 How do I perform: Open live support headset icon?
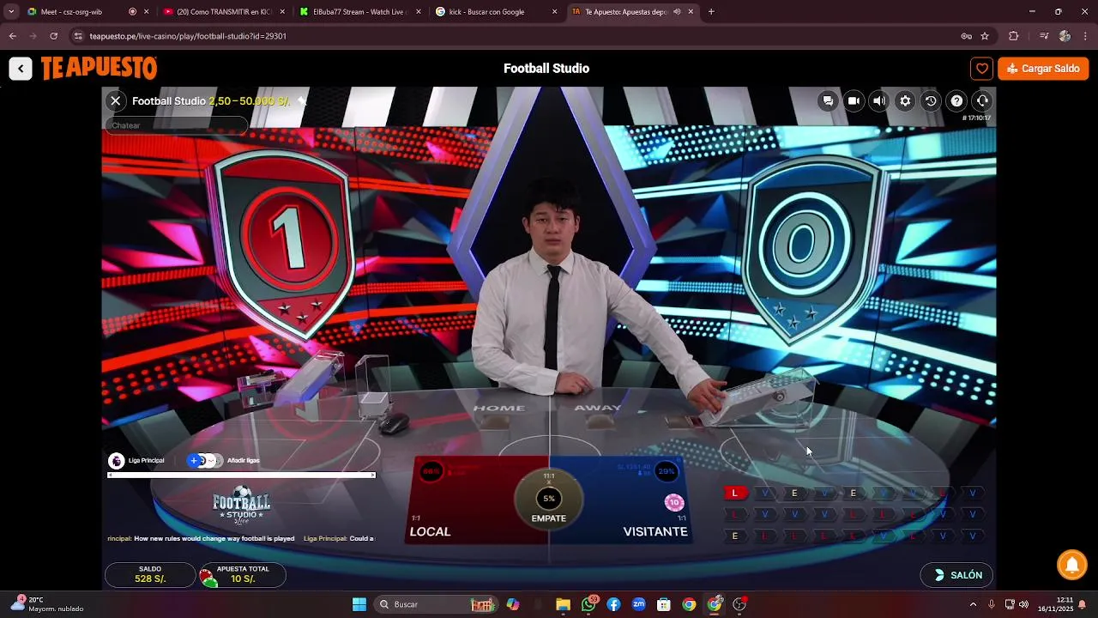pos(982,100)
